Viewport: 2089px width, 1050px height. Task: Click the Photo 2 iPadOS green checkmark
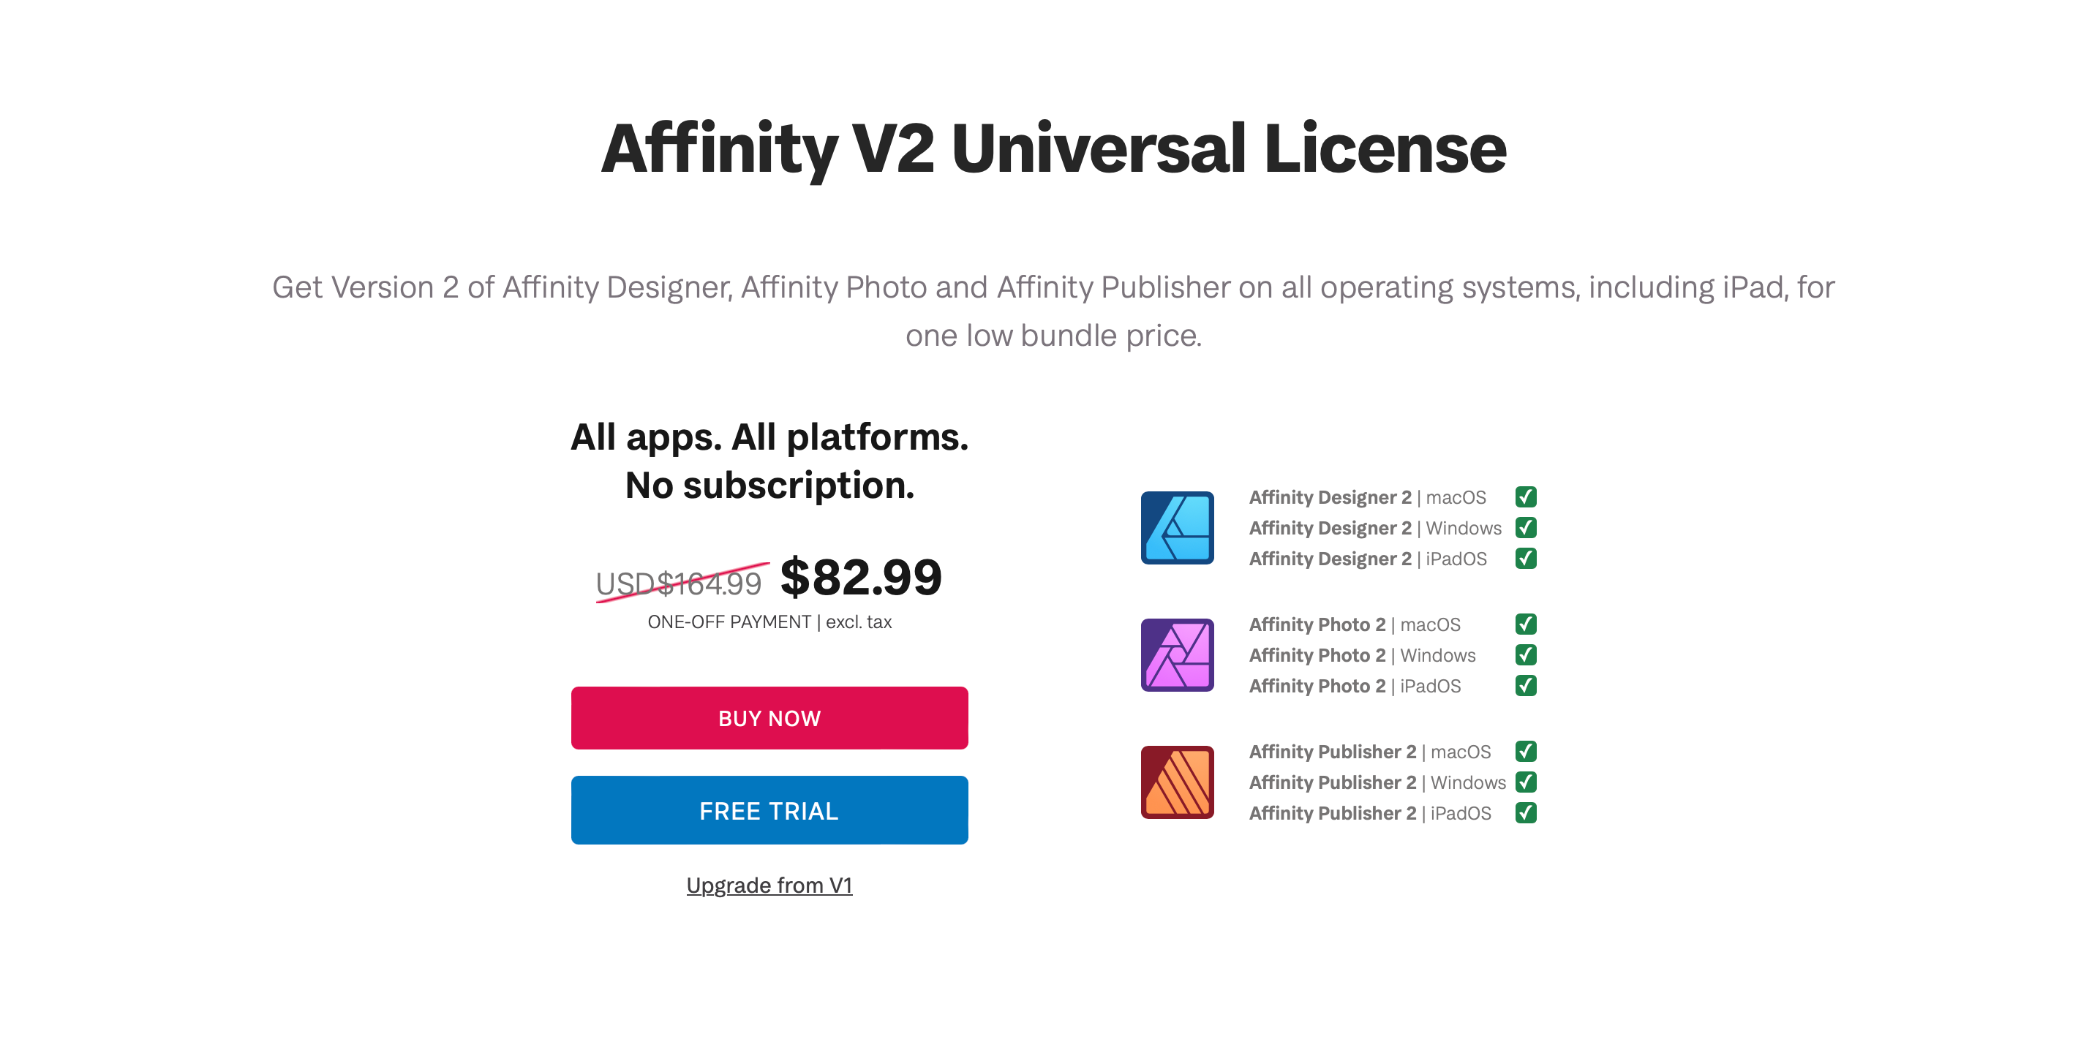(x=1525, y=686)
